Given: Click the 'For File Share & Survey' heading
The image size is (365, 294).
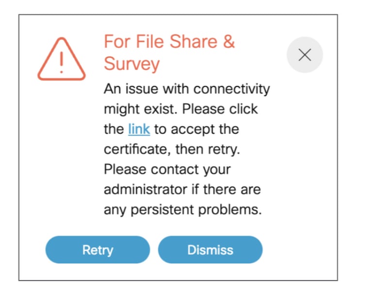Looking at the screenshot, I should pyautogui.click(x=169, y=52).
